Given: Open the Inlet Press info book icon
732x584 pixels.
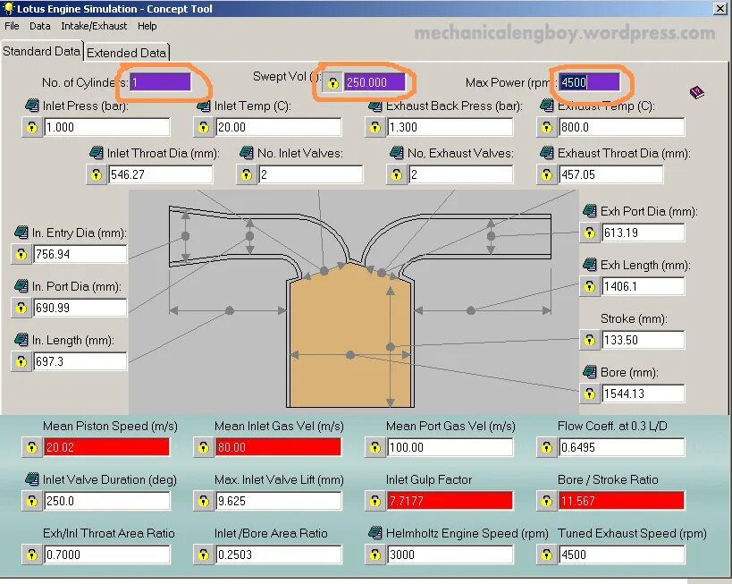Looking at the screenshot, I should (32, 106).
